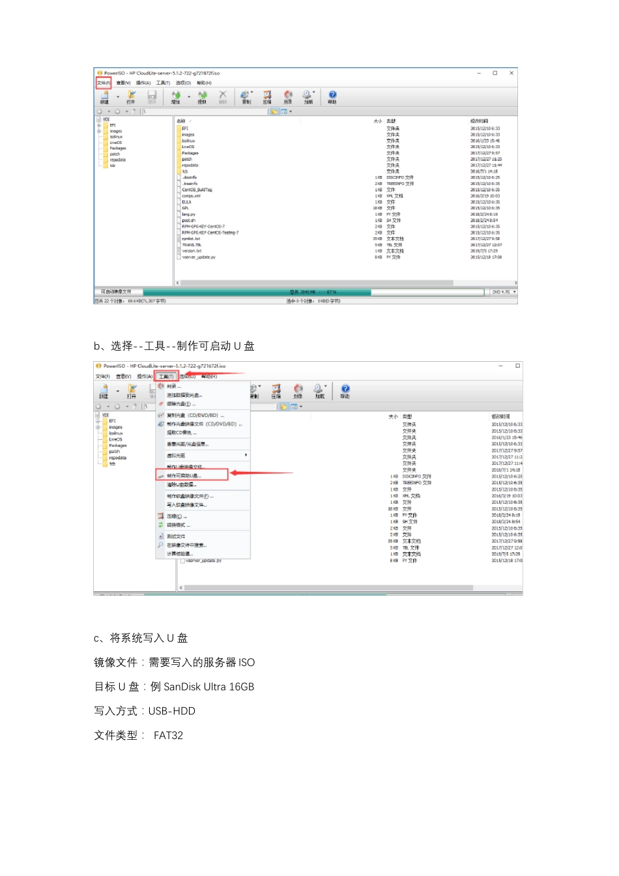Open 文件(F) menu in upper PowerISO window

104,83
